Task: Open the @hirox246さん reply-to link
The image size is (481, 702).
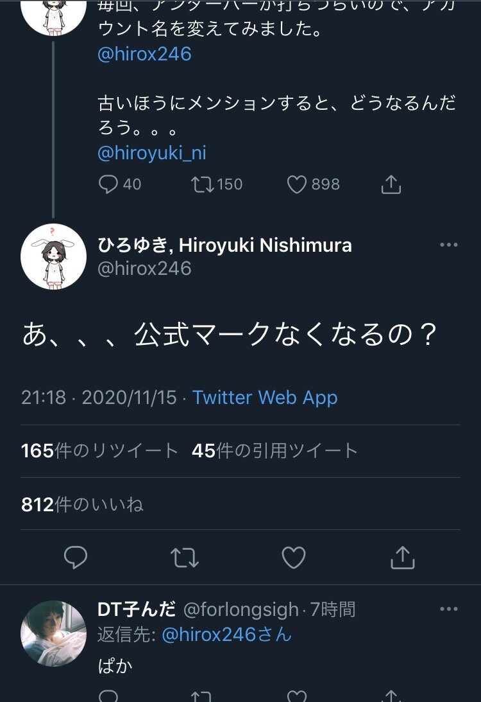Action: 226,635
